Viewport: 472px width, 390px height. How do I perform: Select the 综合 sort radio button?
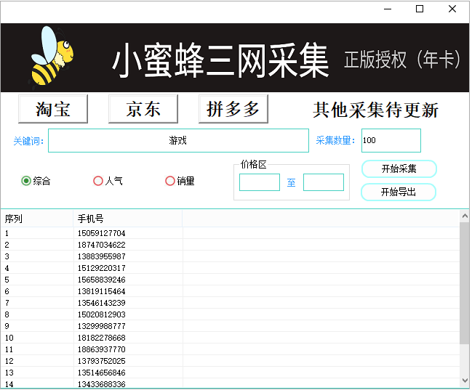27,181
